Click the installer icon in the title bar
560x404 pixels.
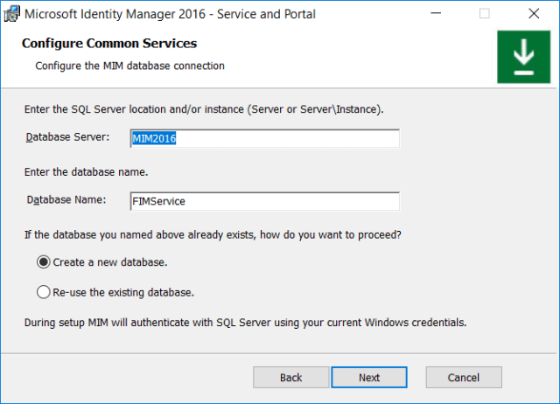pyautogui.click(x=11, y=13)
